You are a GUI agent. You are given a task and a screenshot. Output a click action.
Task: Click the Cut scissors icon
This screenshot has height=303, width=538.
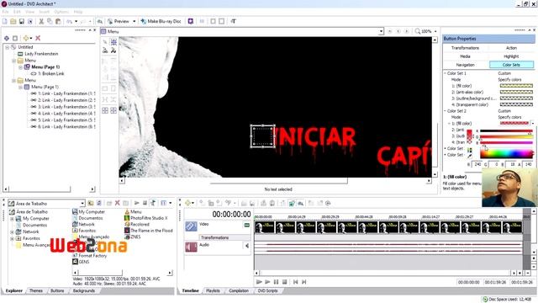[x=41, y=21]
